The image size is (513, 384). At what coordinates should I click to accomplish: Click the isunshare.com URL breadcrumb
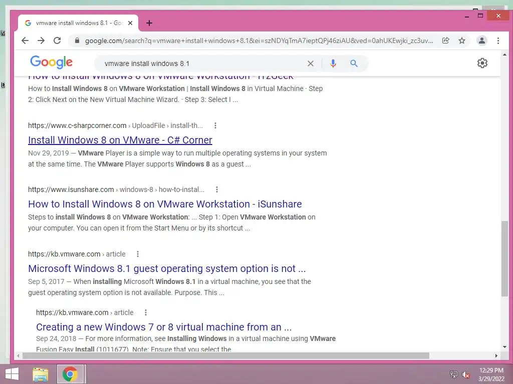[116, 189]
